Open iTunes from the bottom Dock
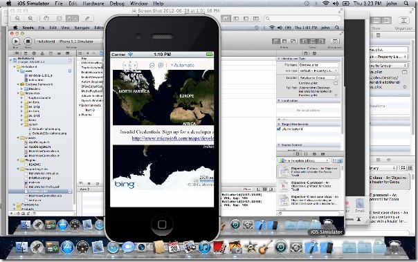This screenshot has height=262, width=418. [204, 247]
